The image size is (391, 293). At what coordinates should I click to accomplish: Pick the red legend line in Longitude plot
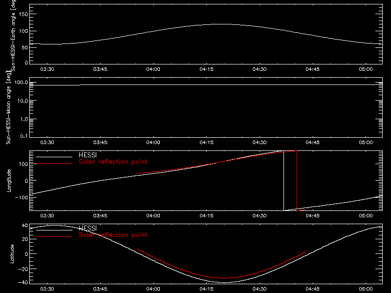coord(54,164)
